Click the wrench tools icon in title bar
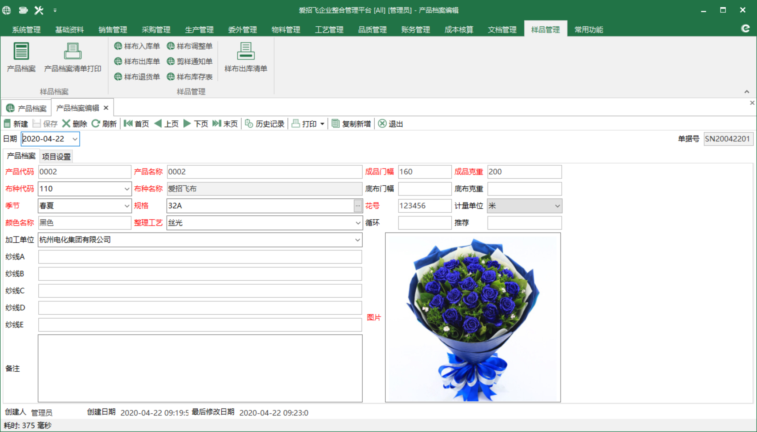This screenshot has width=757, height=432. 39,10
